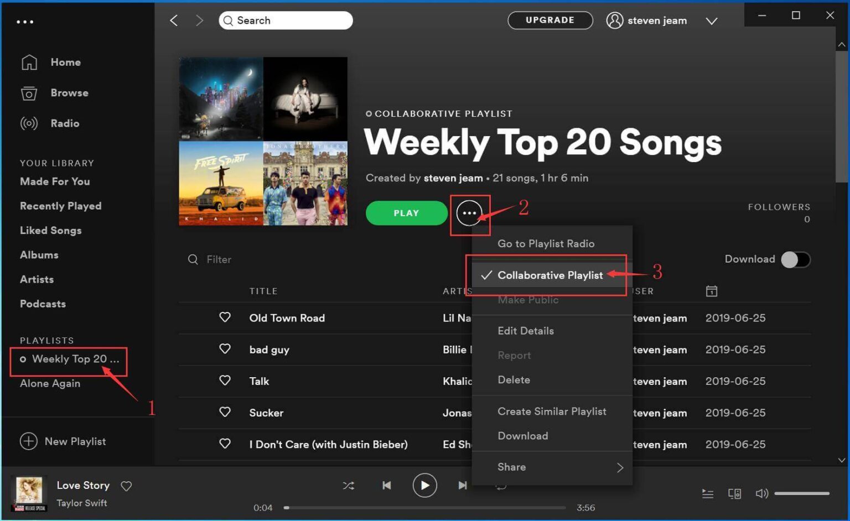Open the connect to device icon
Viewport: 850px width, 521px height.
[734, 493]
